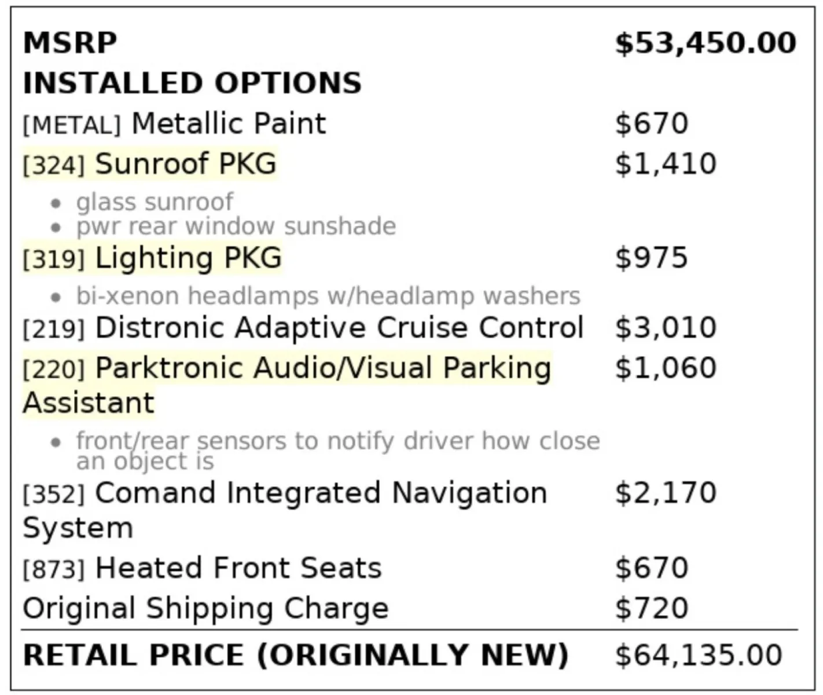
Task: Click the highlighted Lighting PKG option
Action: 188,258
